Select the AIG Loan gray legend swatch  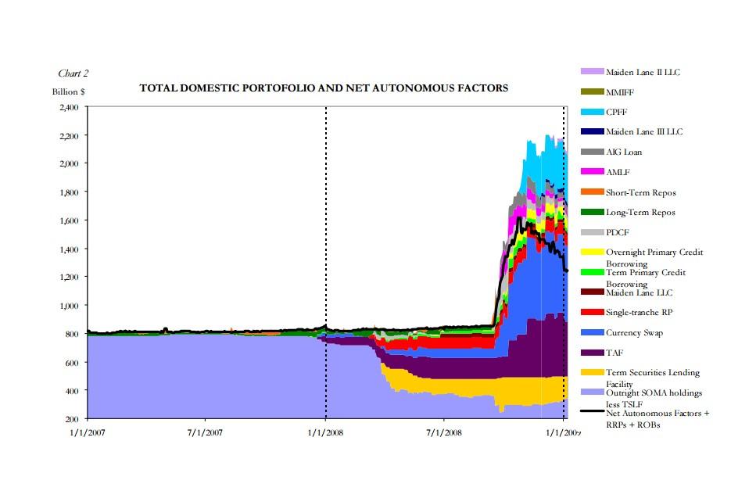pyautogui.click(x=592, y=152)
